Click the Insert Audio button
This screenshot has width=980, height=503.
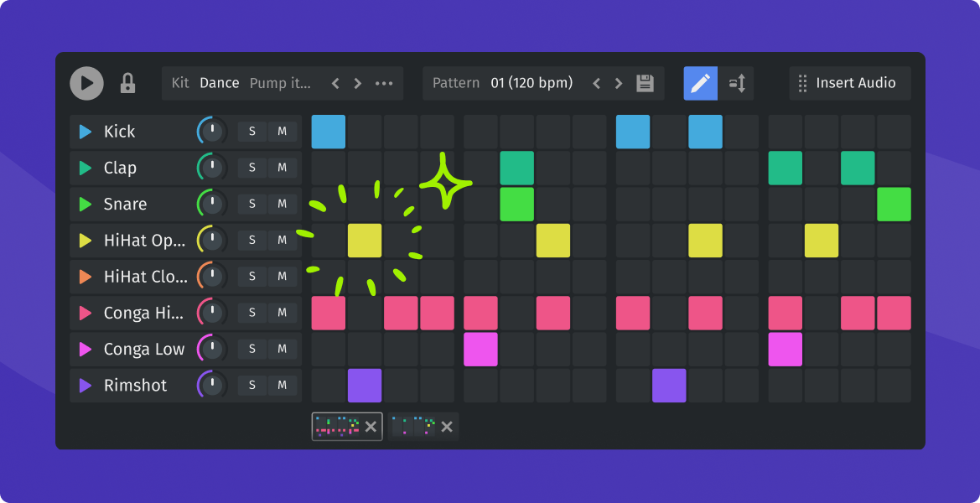[850, 83]
